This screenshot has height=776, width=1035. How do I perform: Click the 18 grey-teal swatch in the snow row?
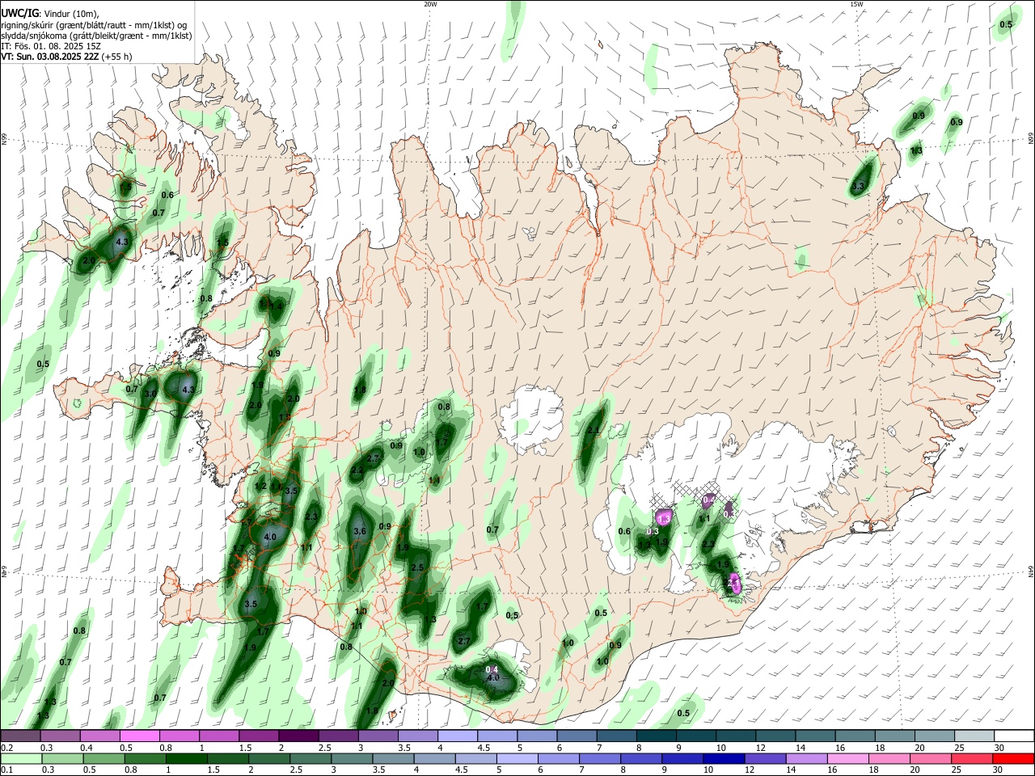(893, 736)
